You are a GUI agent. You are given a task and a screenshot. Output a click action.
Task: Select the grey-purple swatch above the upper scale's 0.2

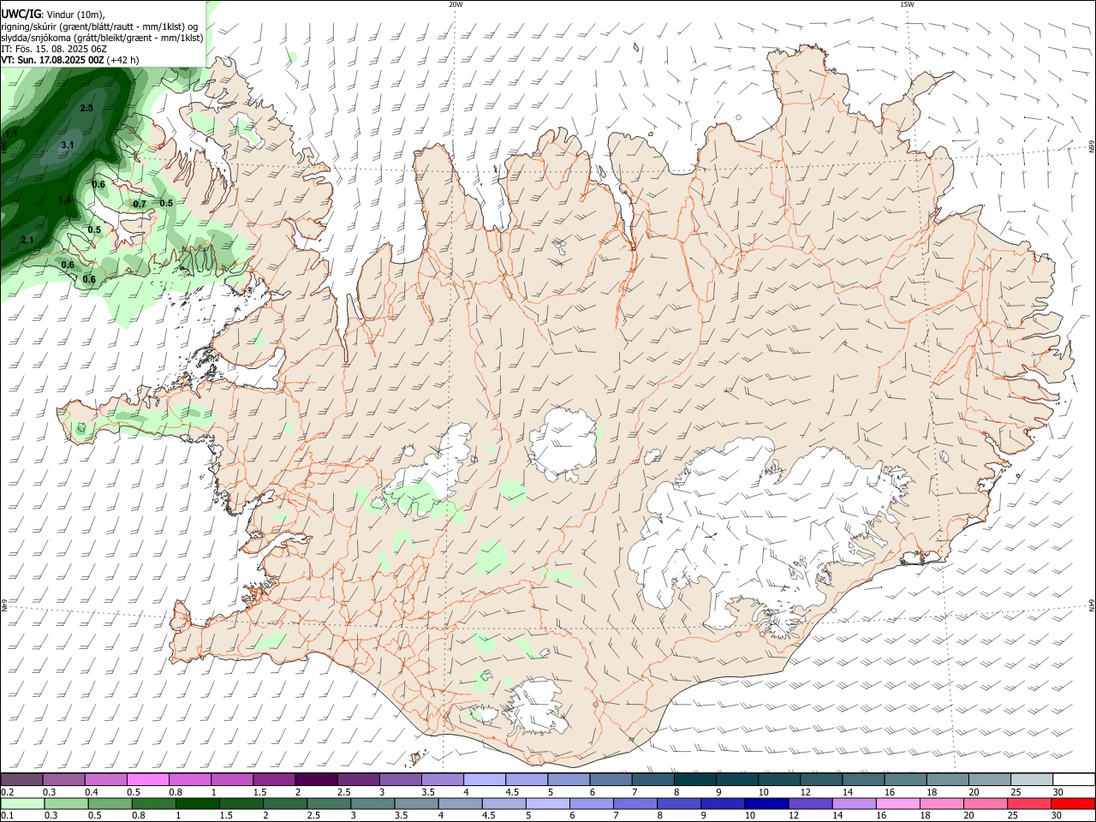(x=22, y=780)
